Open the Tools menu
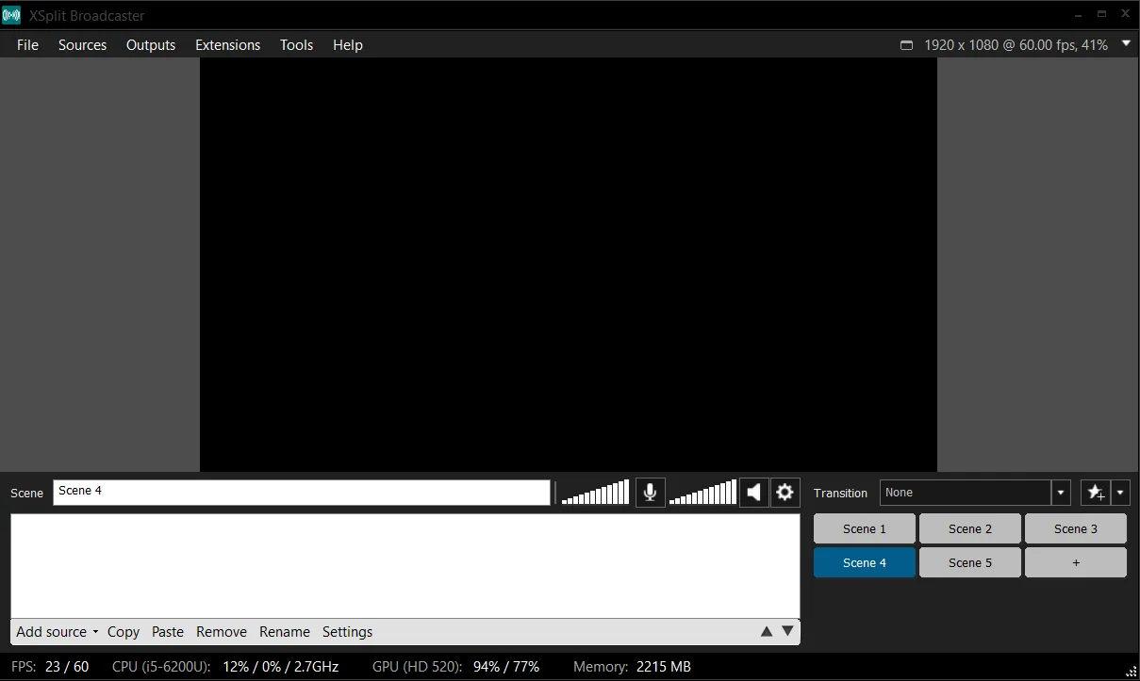The height and width of the screenshot is (681, 1140). point(296,44)
